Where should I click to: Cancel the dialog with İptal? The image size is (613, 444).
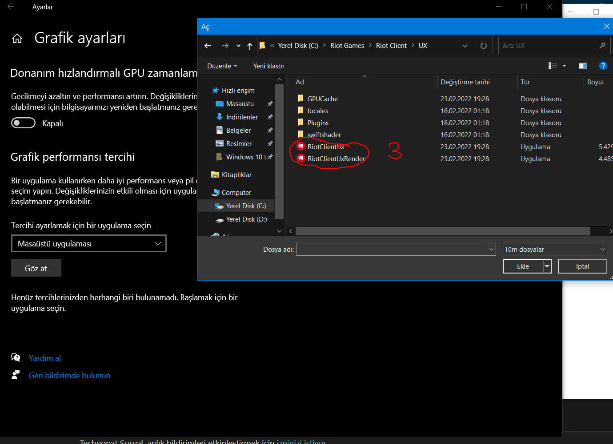tap(583, 266)
